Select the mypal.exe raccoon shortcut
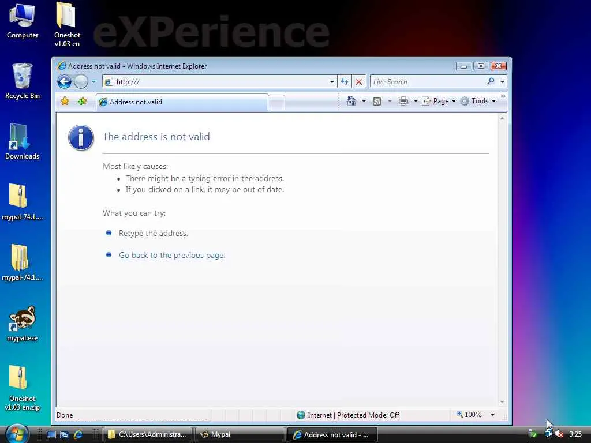This screenshot has height=443, width=591. [x=23, y=324]
